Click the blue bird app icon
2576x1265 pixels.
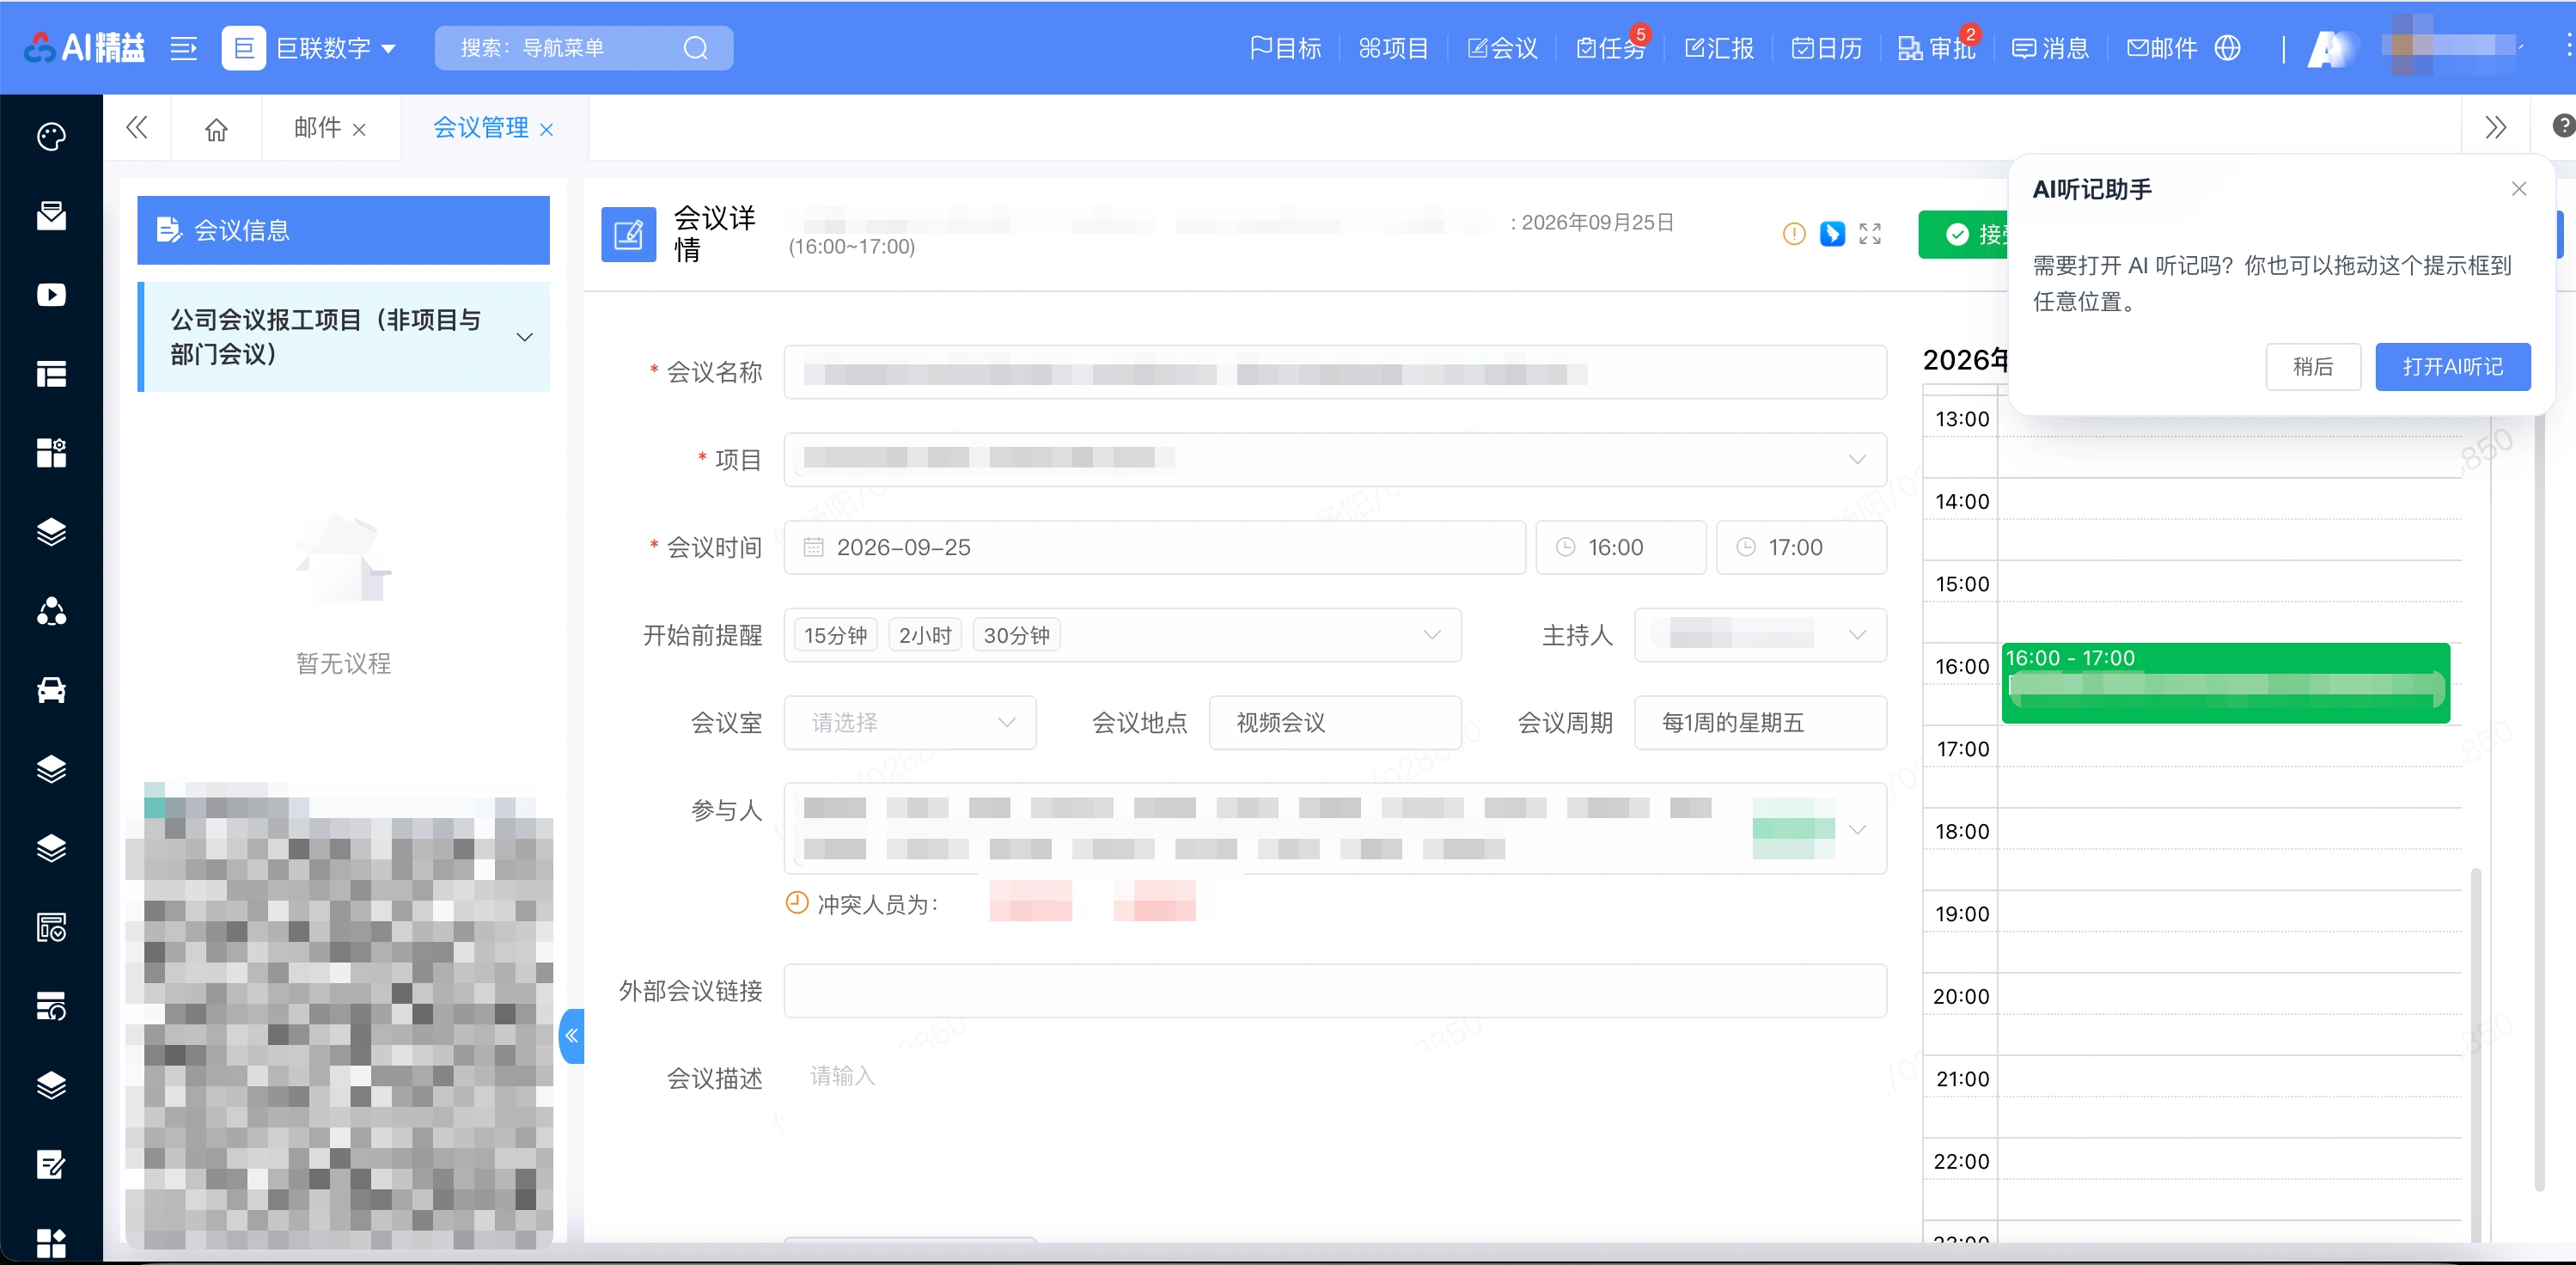[1832, 234]
